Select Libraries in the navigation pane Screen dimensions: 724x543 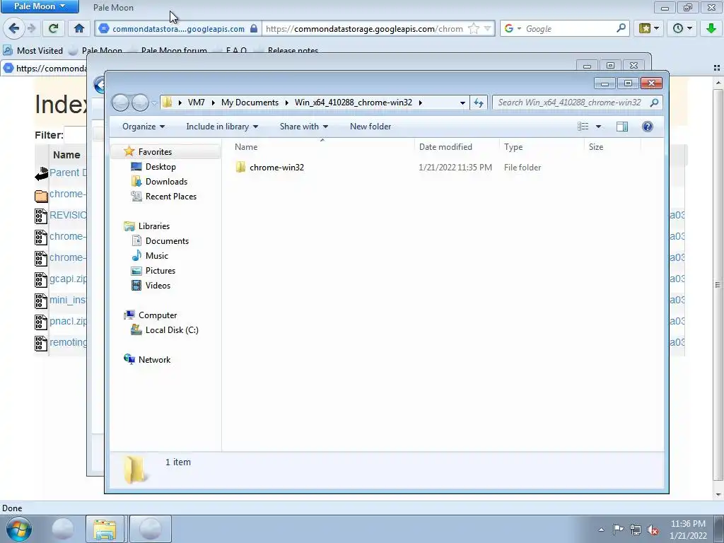153,226
